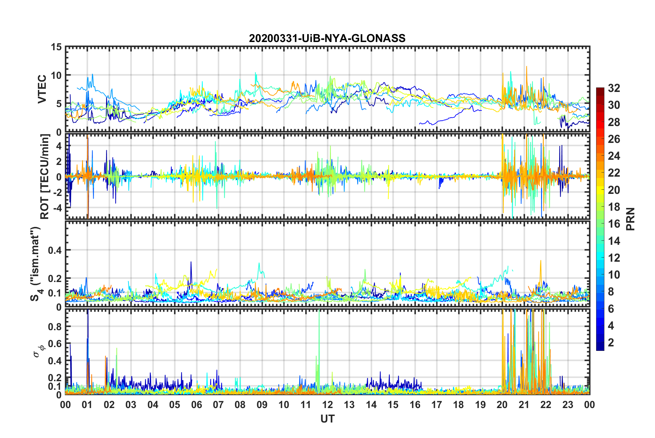Select the UT axis hour tick 11
The height and width of the screenshot is (438, 655).
pyautogui.click(x=306, y=405)
